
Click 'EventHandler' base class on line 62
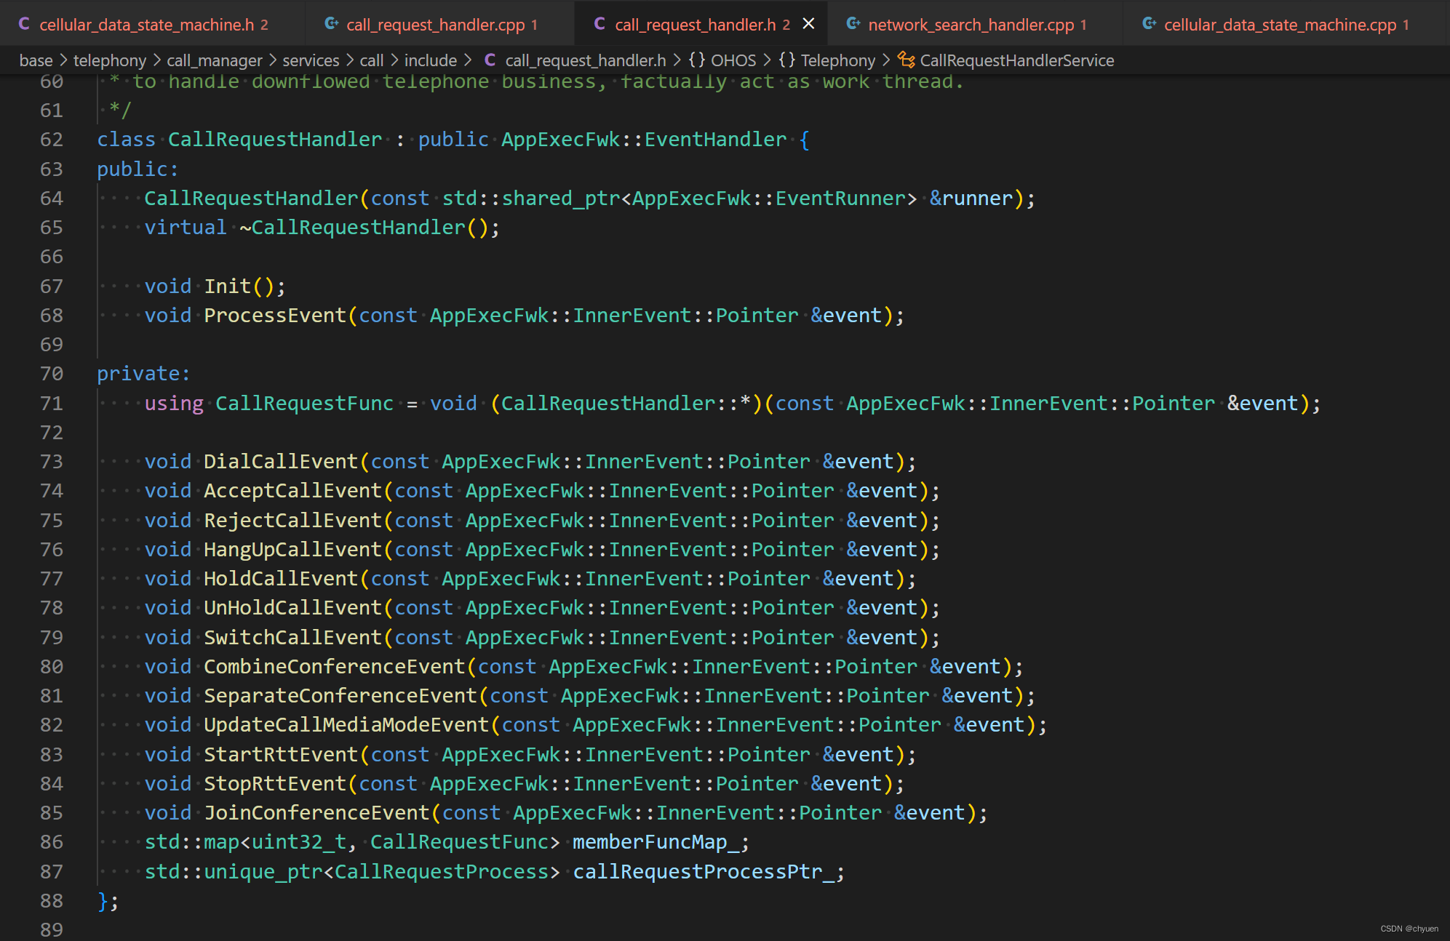pos(716,140)
